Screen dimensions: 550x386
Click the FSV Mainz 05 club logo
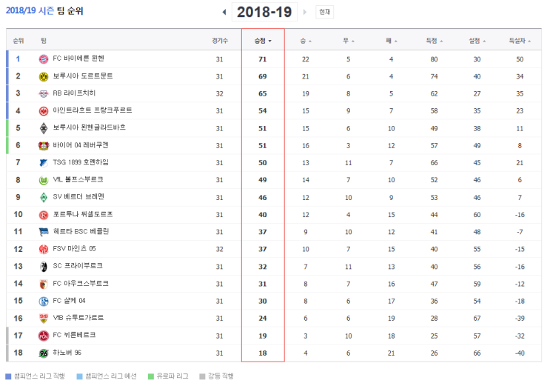(x=44, y=249)
